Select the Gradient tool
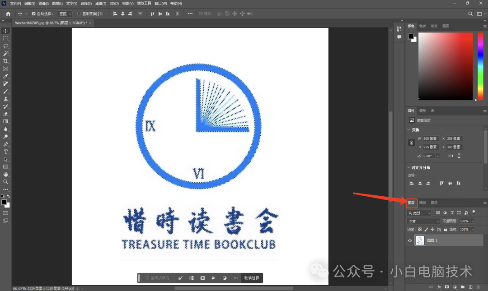Screen dimensions: 488x291 [5, 121]
